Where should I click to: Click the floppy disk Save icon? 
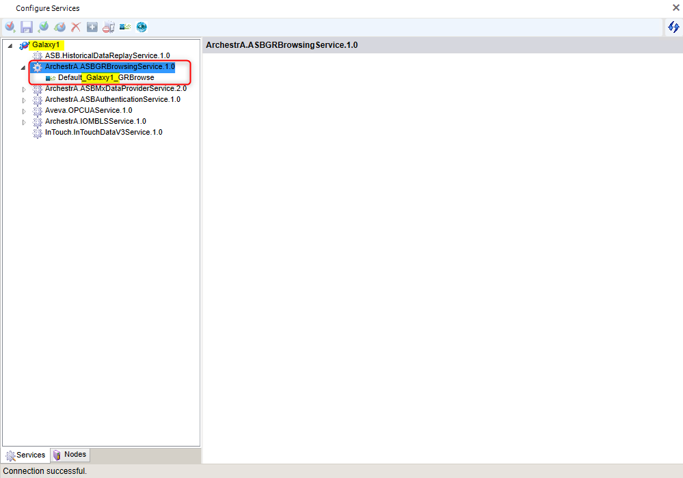pyautogui.click(x=27, y=27)
